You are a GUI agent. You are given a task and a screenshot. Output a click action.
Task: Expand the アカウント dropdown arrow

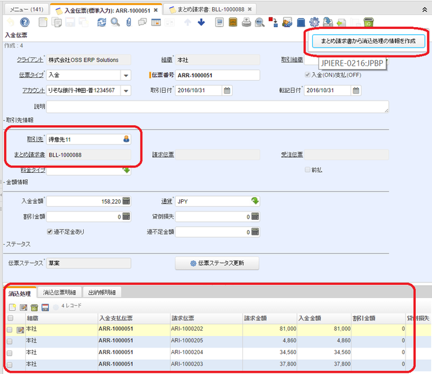click(126, 91)
